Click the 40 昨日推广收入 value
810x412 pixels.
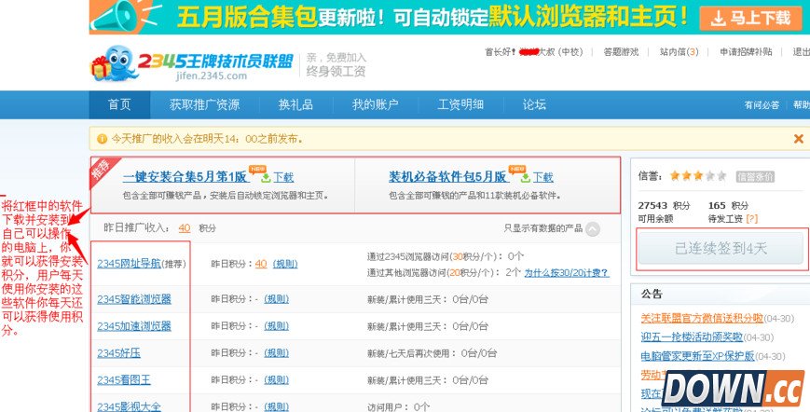point(185,227)
